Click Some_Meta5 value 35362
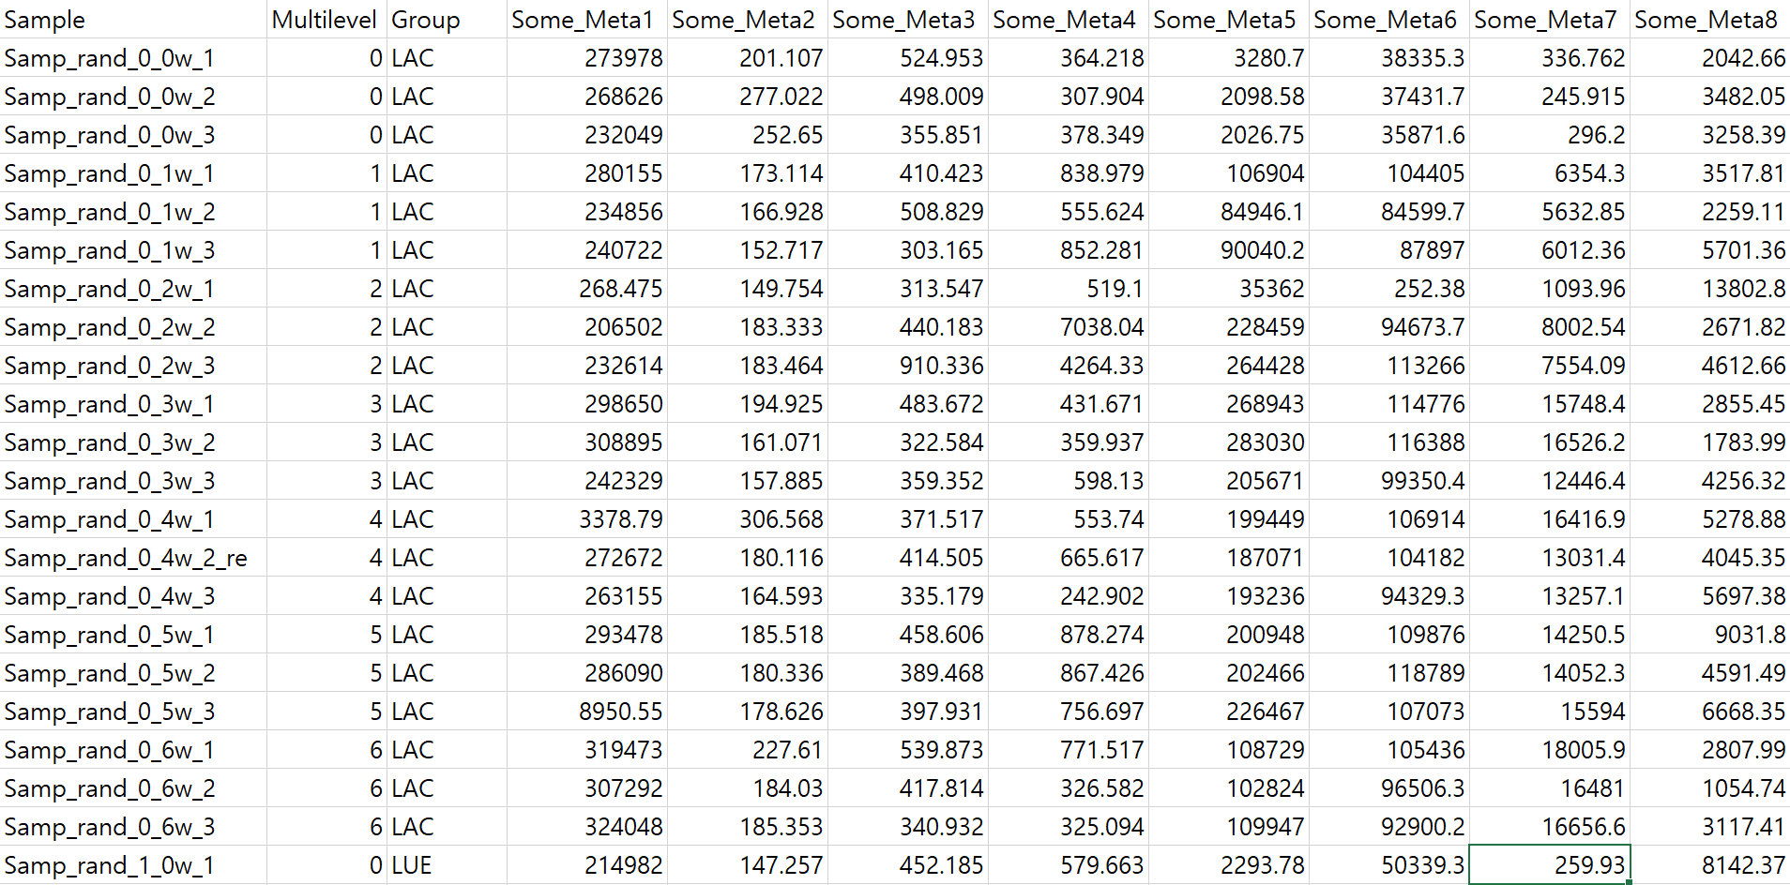This screenshot has width=1790, height=885. [1229, 289]
